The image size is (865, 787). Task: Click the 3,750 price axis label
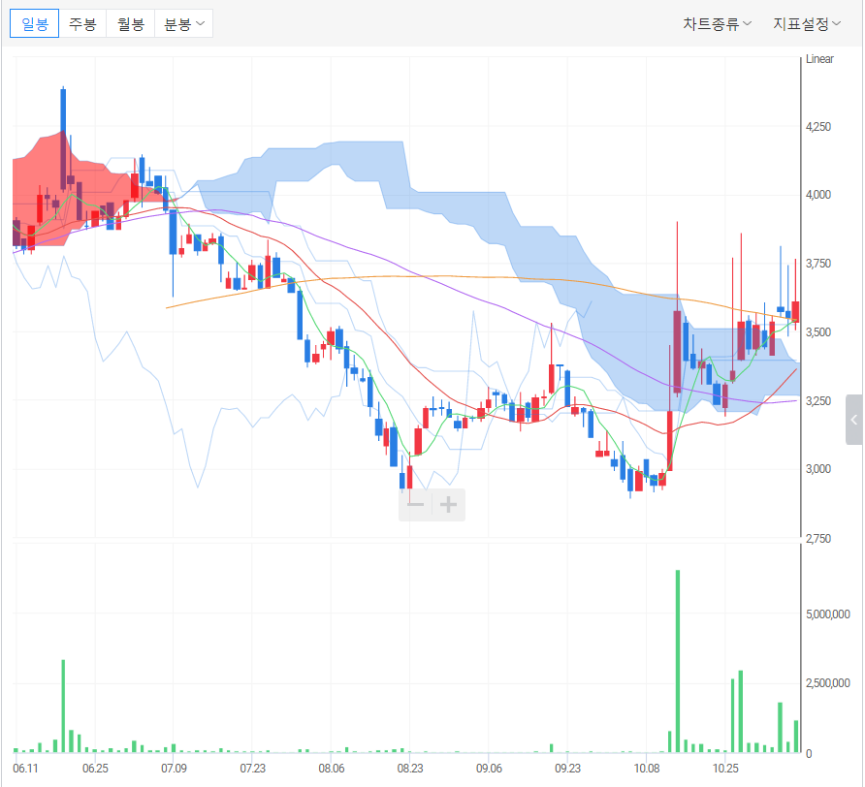(818, 264)
